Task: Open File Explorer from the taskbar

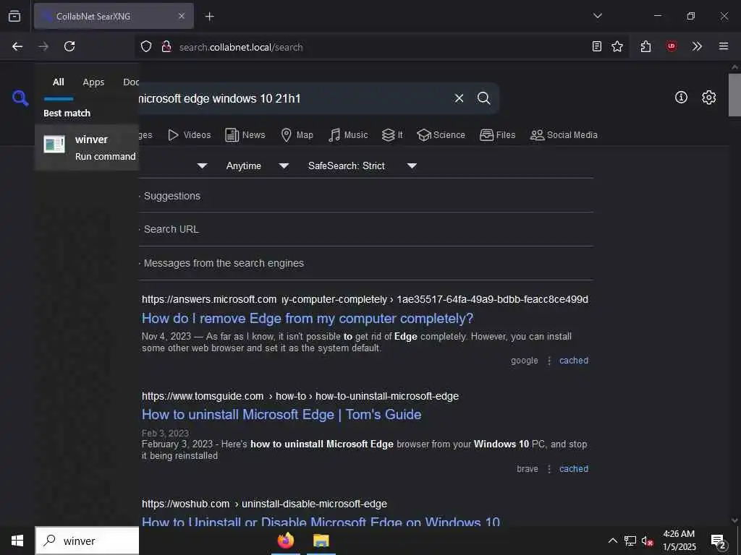Action: coord(321,541)
